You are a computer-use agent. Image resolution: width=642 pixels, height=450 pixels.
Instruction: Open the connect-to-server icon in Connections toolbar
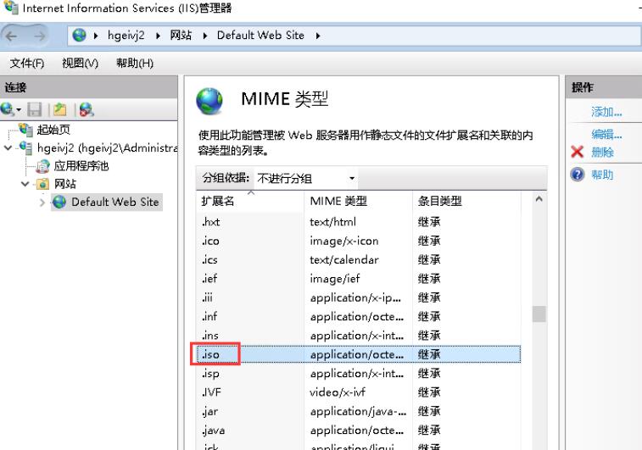[8, 109]
